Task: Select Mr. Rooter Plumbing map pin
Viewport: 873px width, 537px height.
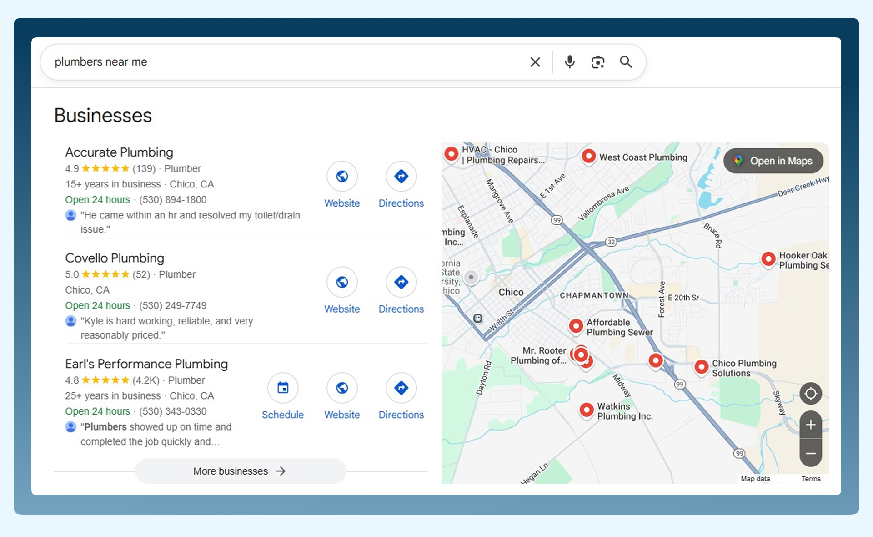Action: 581,355
